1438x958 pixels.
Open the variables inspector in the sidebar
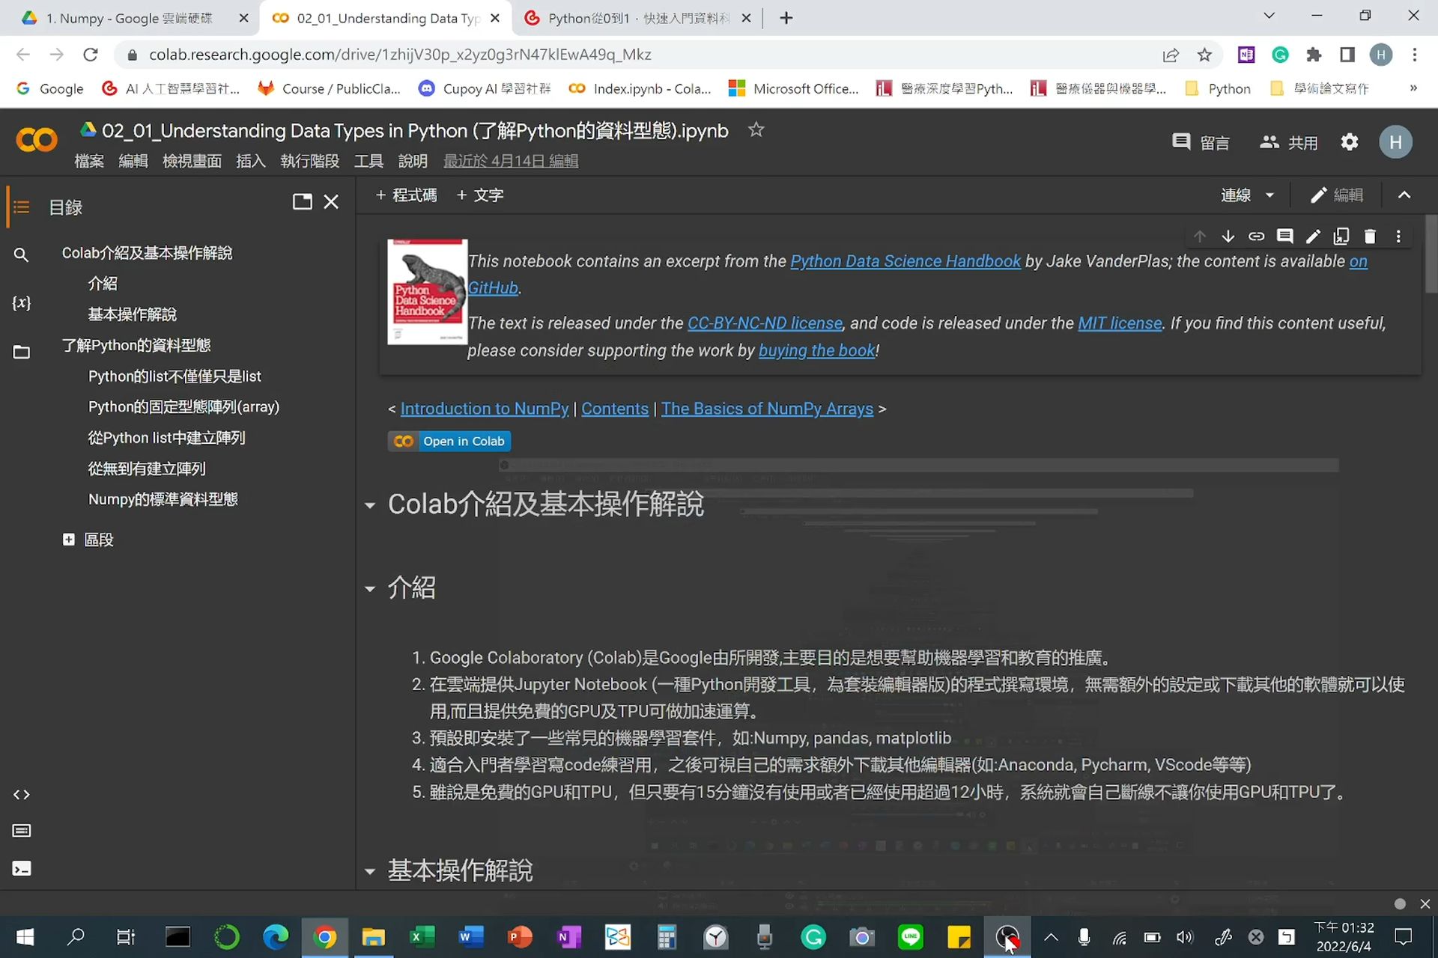click(22, 303)
